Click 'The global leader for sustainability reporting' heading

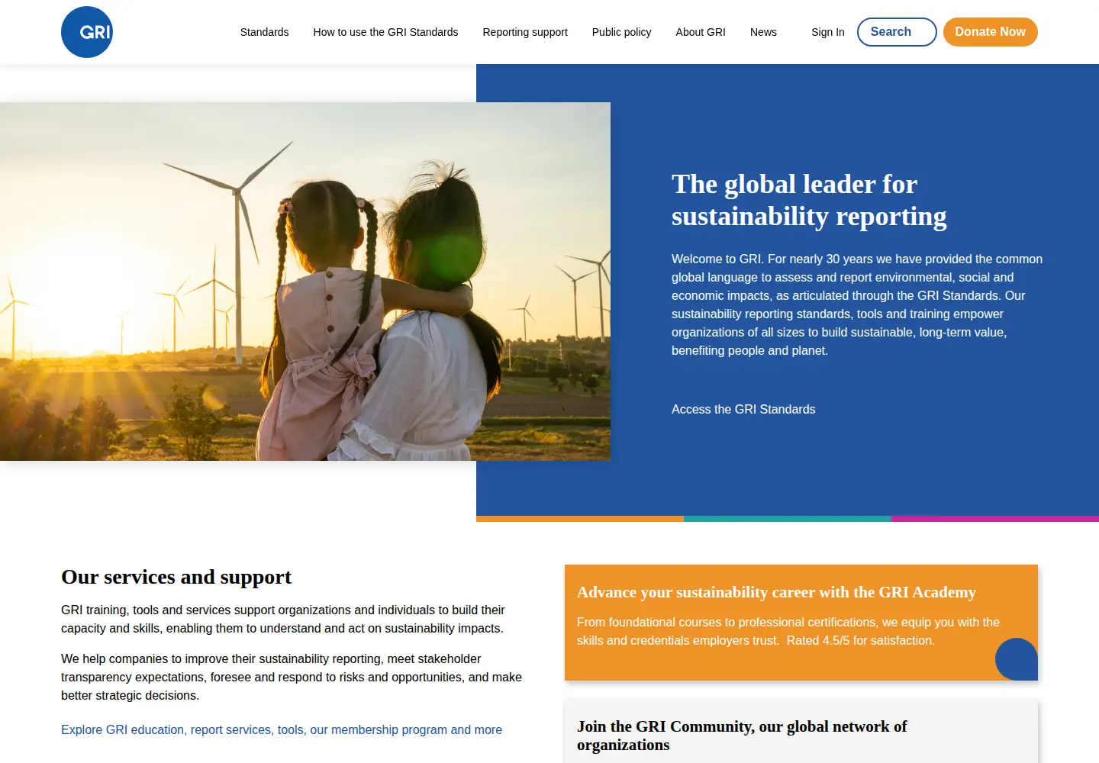809,200
